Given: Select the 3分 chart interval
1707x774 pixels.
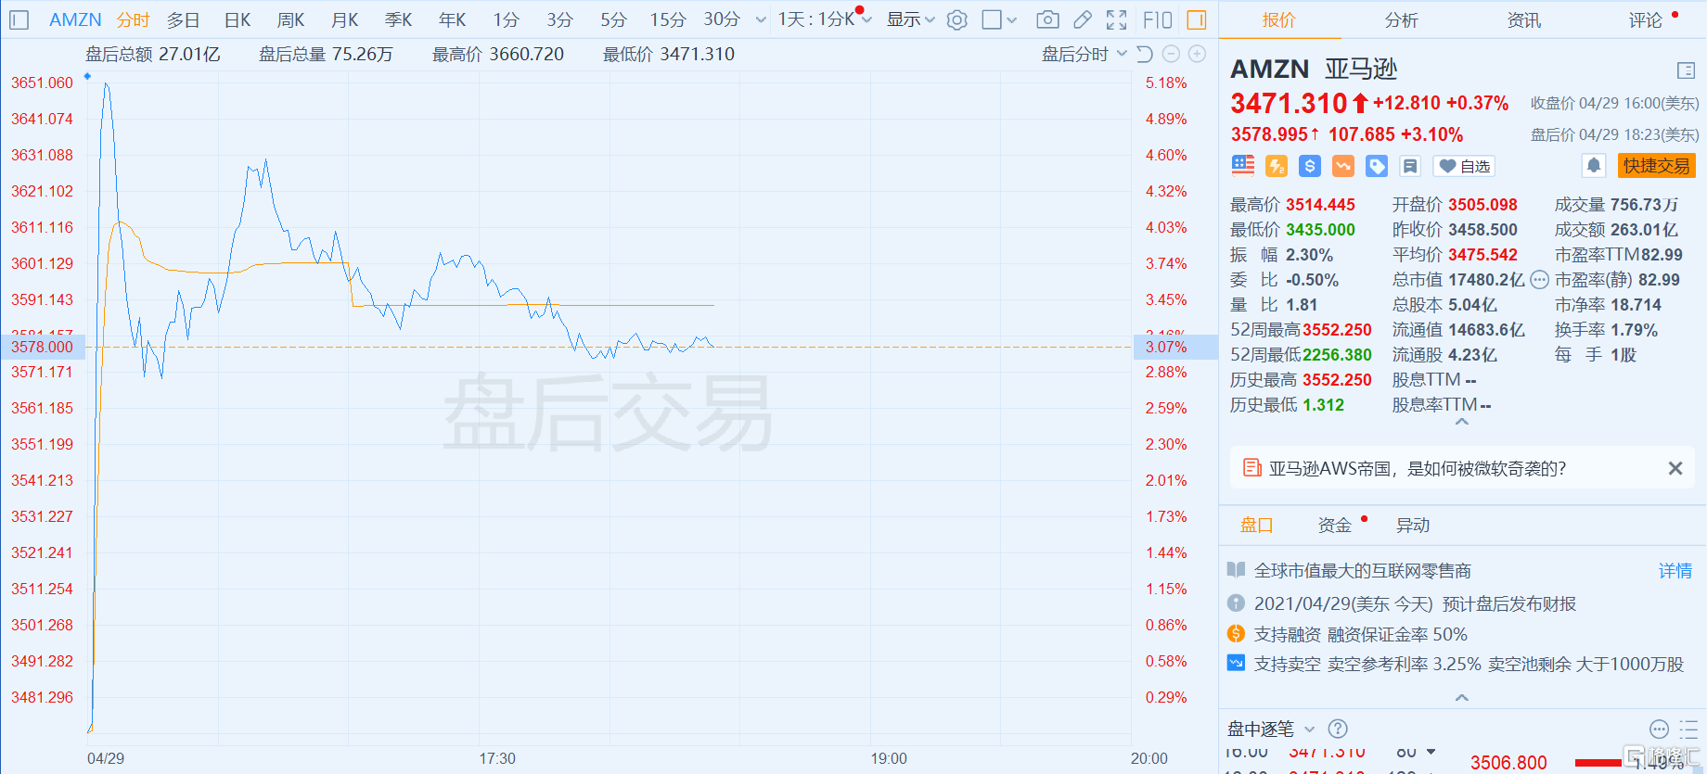Looking at the screenshot, I should (559, 19).
